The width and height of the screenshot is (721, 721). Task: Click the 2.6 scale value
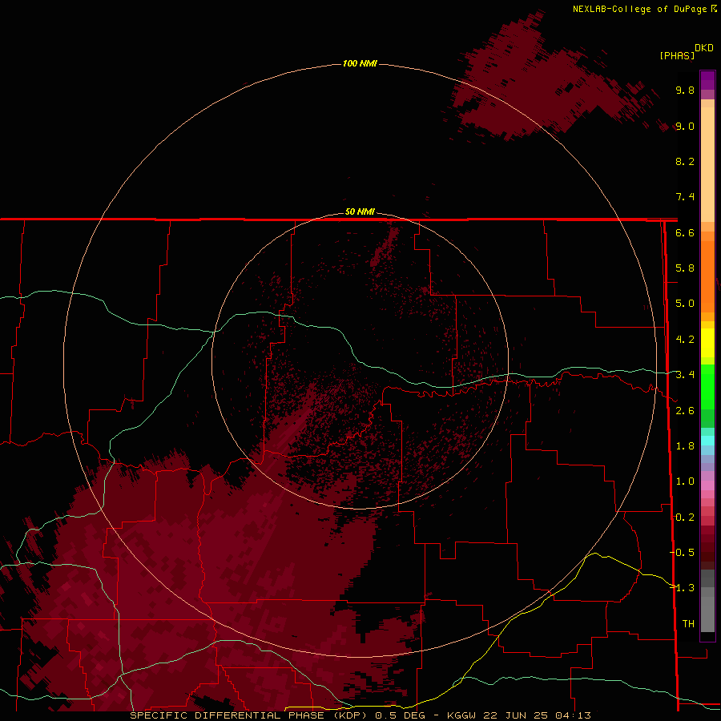tap(685, 411)
